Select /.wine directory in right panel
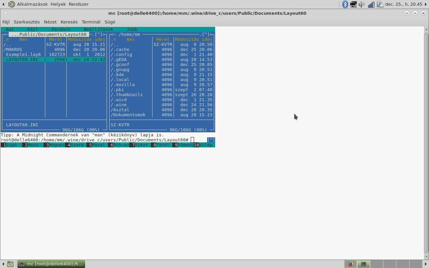This screenshot has width=429, height=268. coord(162,105)
